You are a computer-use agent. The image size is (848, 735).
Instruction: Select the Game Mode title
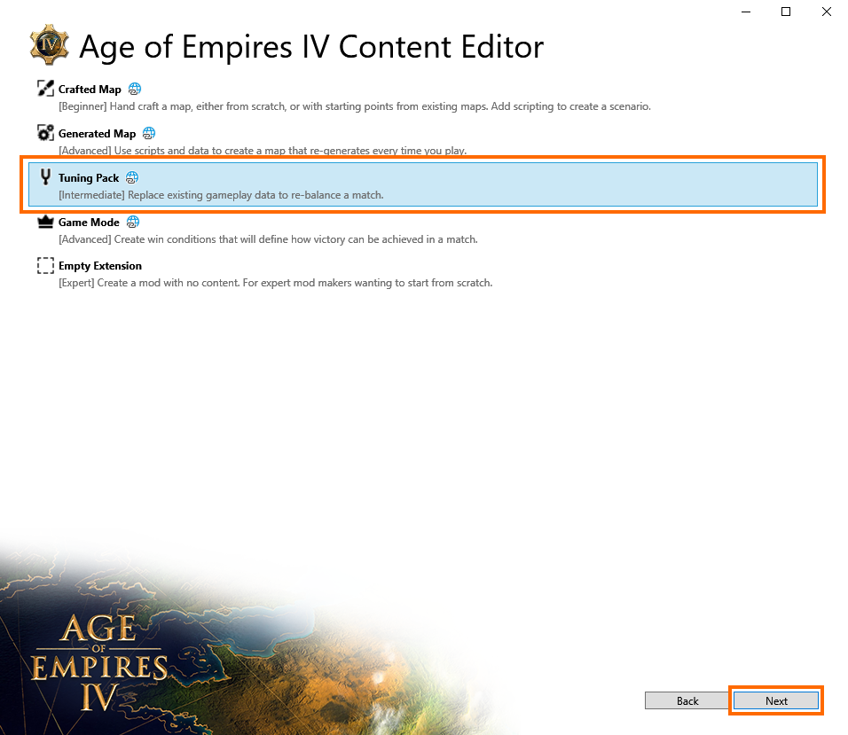coord(89,223)
